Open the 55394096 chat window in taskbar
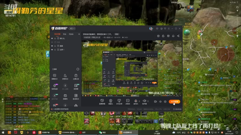The image size is (241, 135). [67, 132]
